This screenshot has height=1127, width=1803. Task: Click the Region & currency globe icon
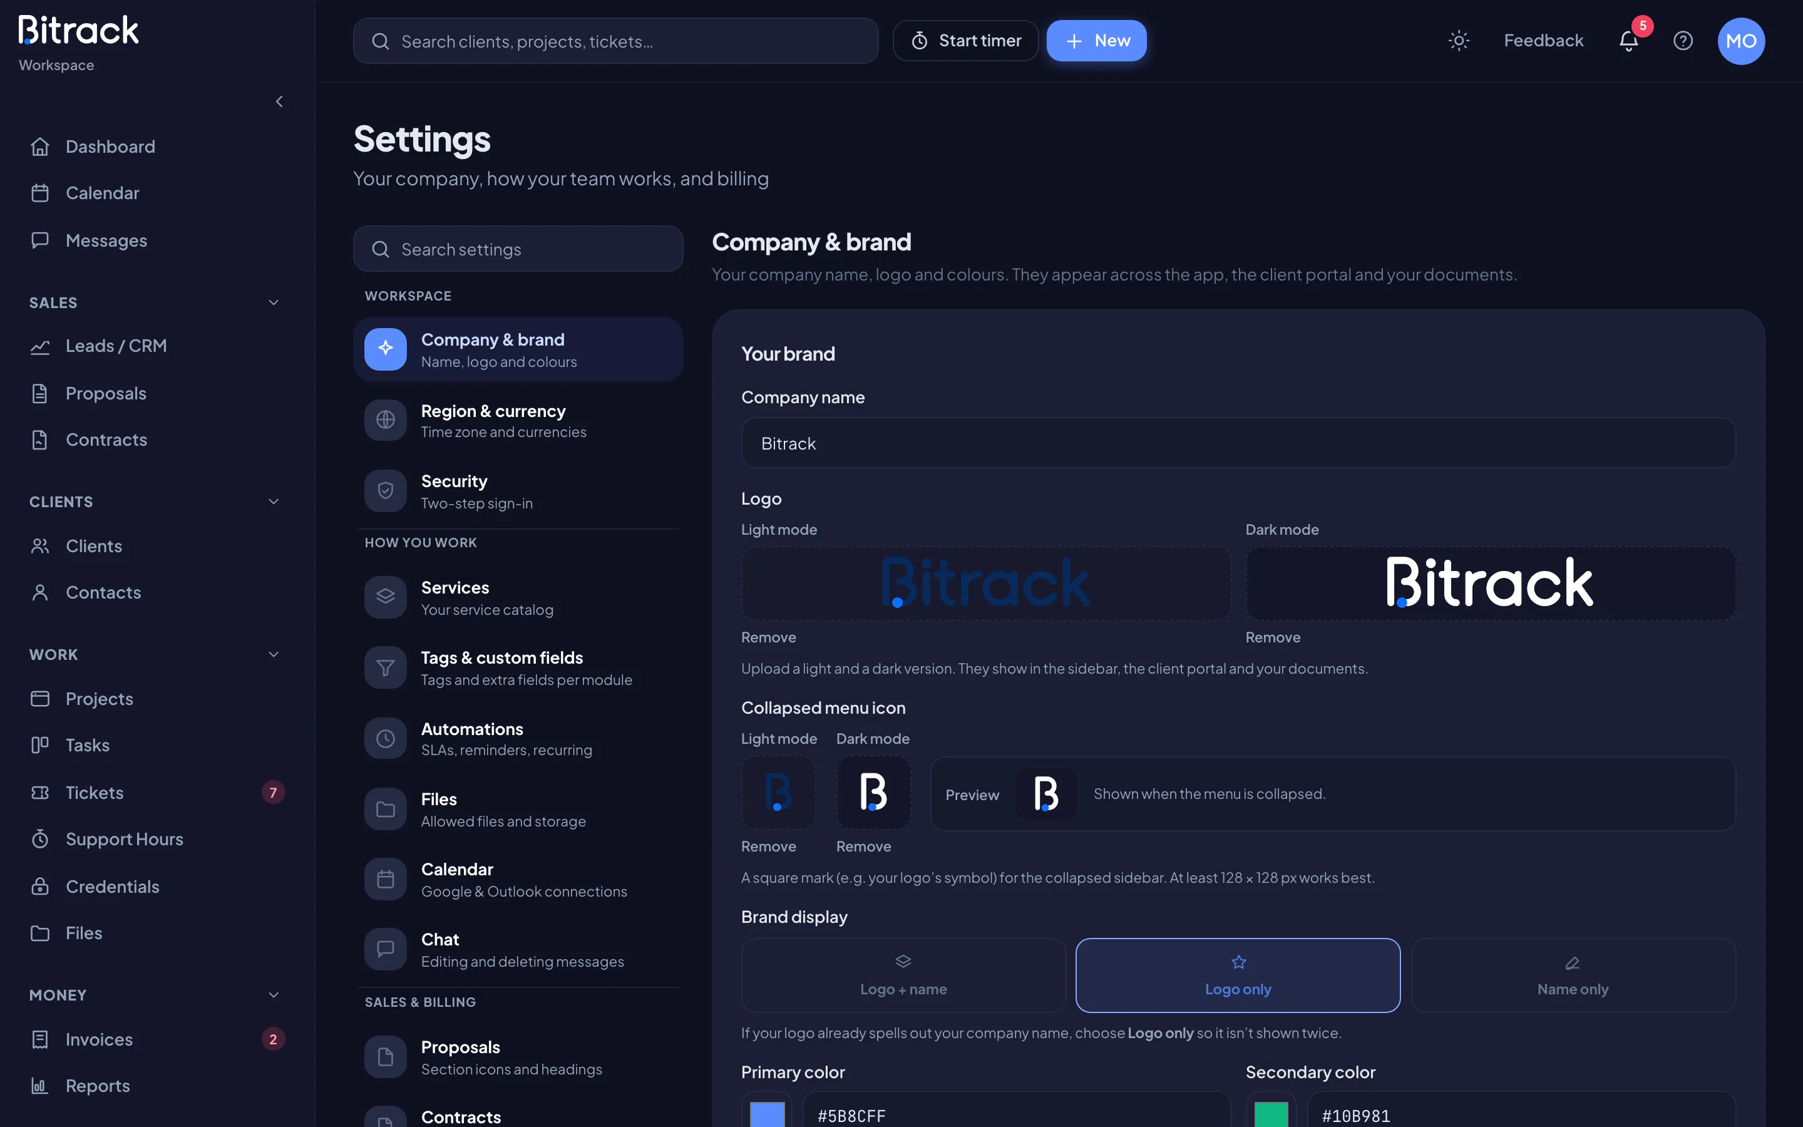coord(385,419)
